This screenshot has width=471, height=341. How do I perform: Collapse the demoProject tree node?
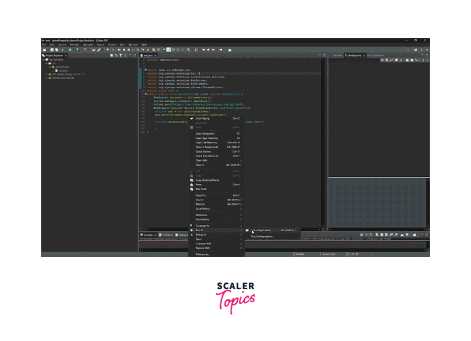[x=43, y=60]
